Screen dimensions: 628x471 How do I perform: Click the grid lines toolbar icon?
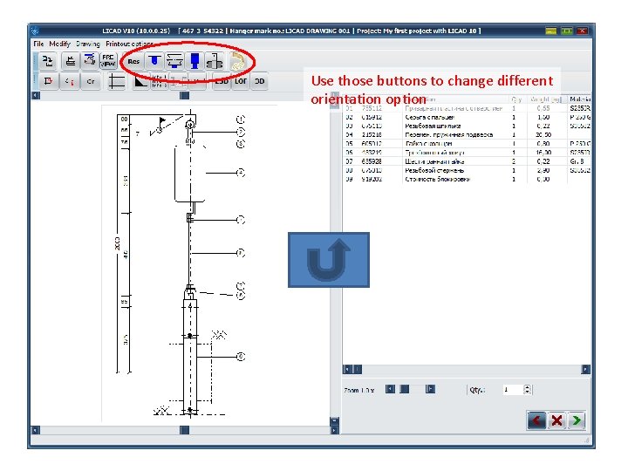pyautogui.click(x=117, y=81)
